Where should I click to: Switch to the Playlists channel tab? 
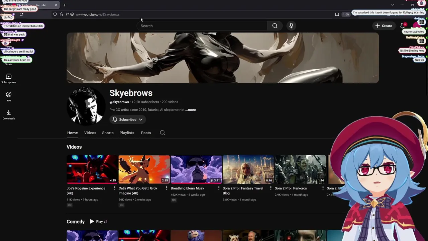click(127, 133)
